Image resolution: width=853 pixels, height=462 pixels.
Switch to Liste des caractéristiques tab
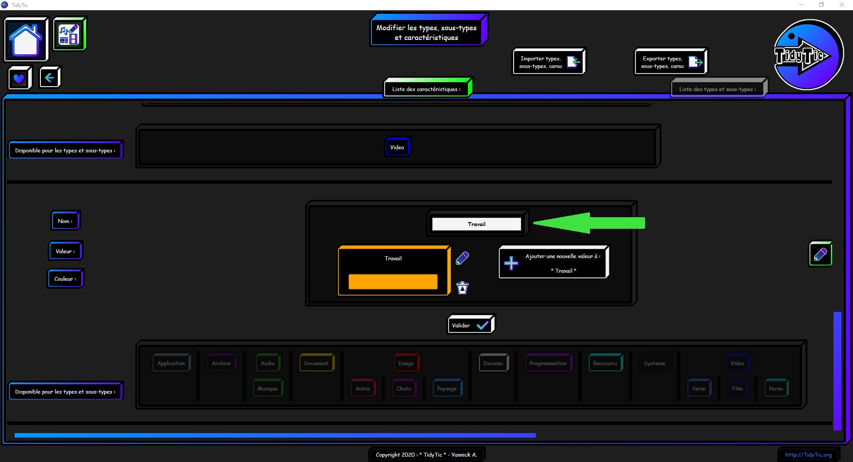(426, 89)
